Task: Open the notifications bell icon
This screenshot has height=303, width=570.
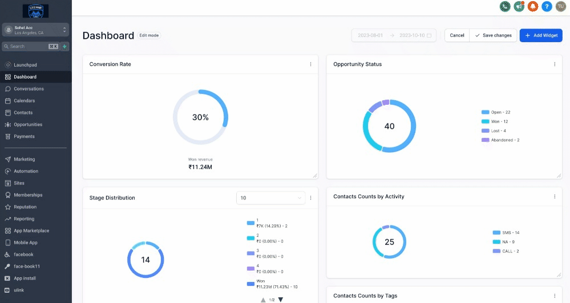Action: point(533,6)
